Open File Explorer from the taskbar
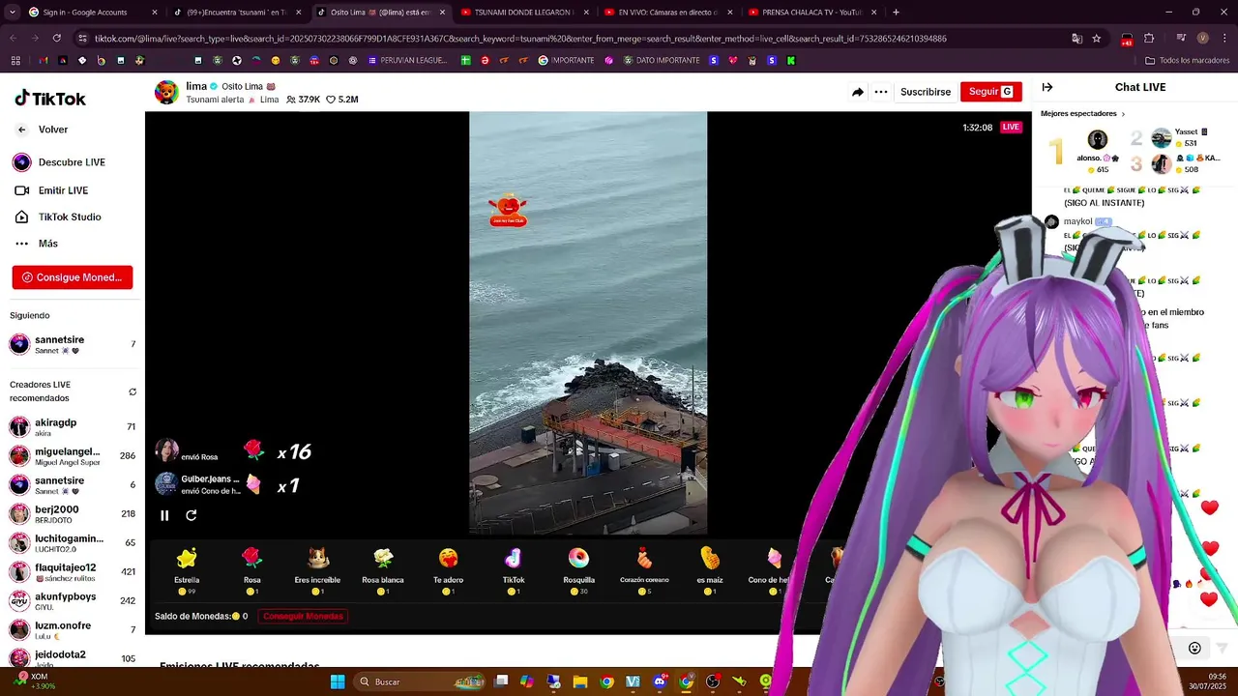 click(x=580, y=682)
